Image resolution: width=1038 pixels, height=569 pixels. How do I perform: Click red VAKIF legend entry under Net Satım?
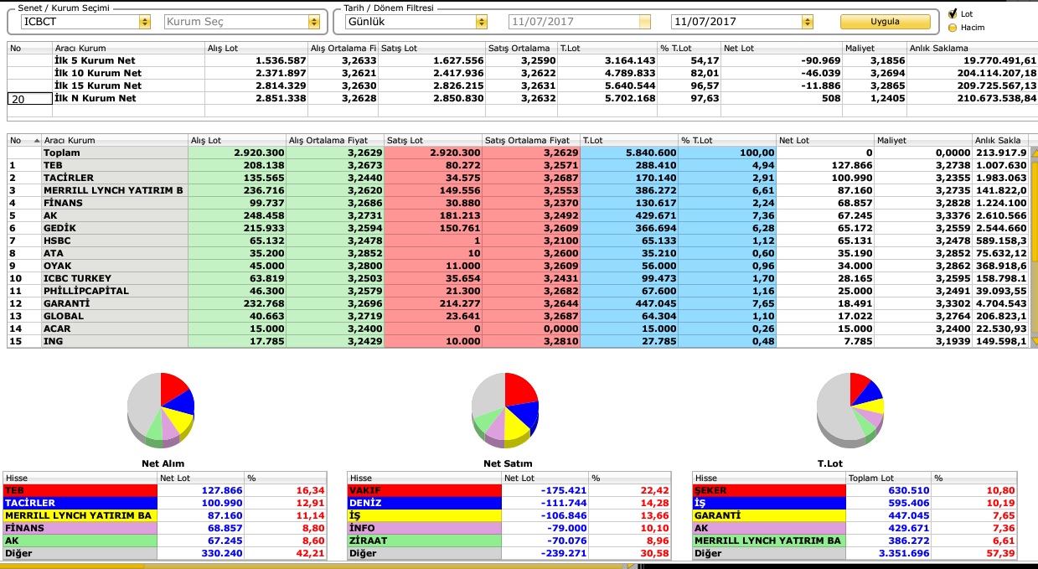pyautogui.click(x=424, y=491)
